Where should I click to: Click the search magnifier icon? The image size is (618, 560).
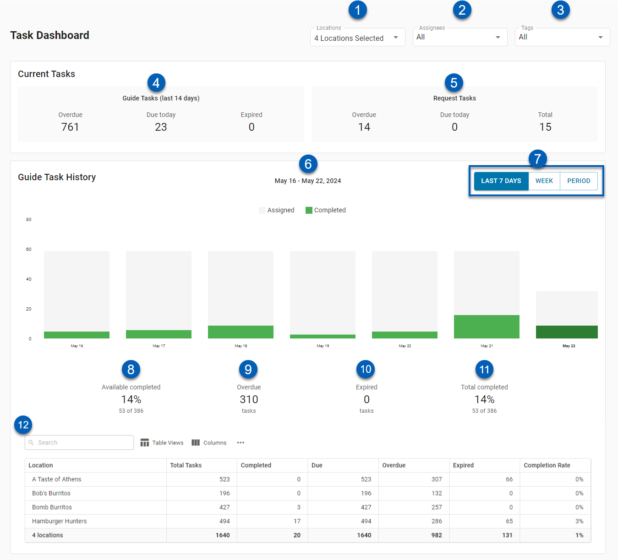[x=31, y=443]
